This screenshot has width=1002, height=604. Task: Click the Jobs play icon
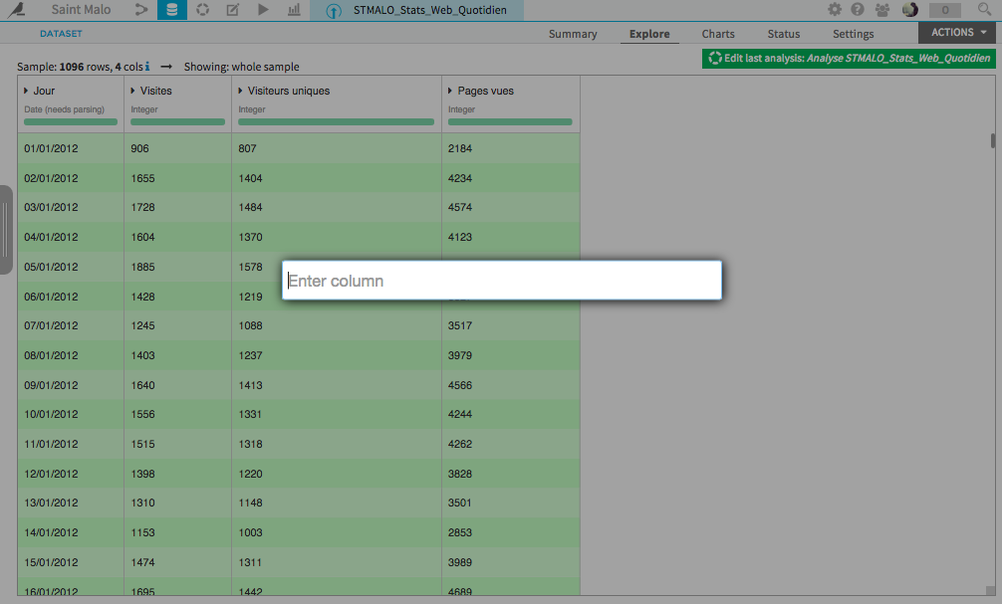click(x=263, y=10)
